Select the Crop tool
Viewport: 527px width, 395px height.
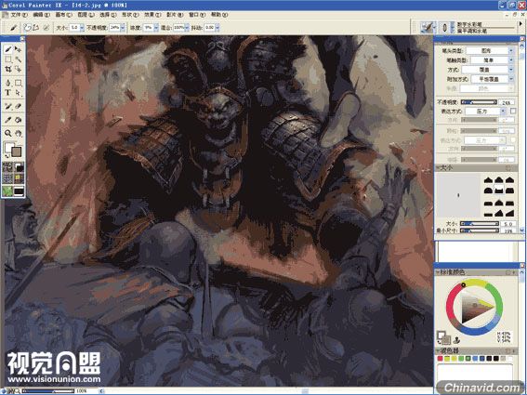tap(8, 70)
